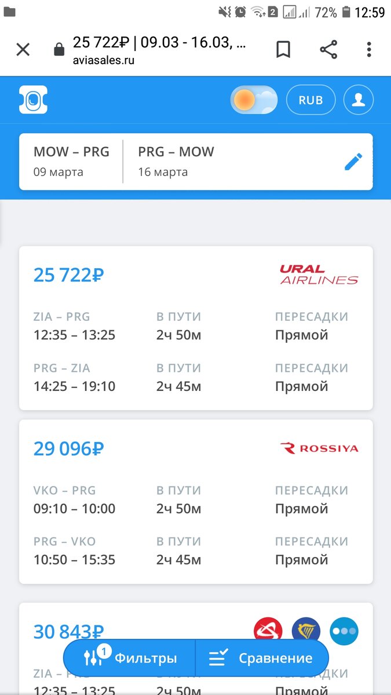
Task: Select the 25 722₽ ticket price
Action: (x=68, y=275)
